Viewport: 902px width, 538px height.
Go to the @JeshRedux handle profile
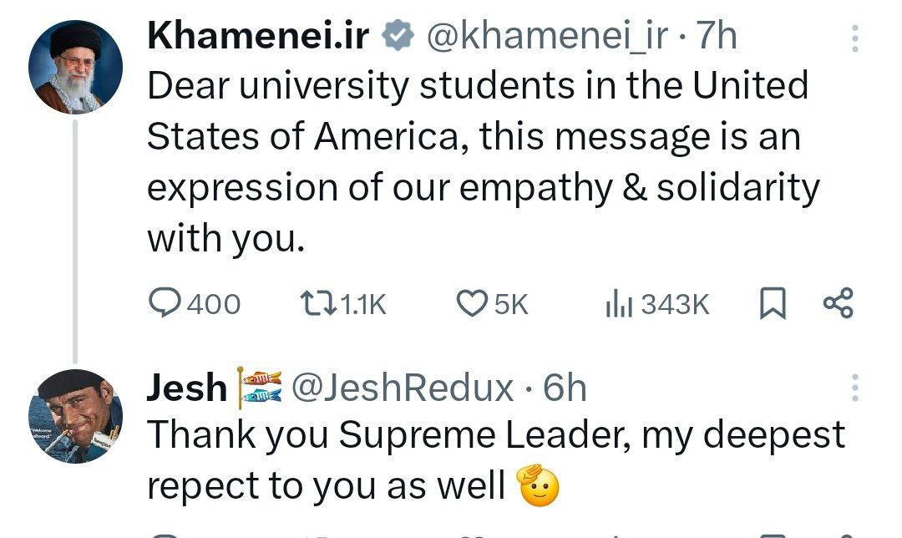(x=406, y=388)
